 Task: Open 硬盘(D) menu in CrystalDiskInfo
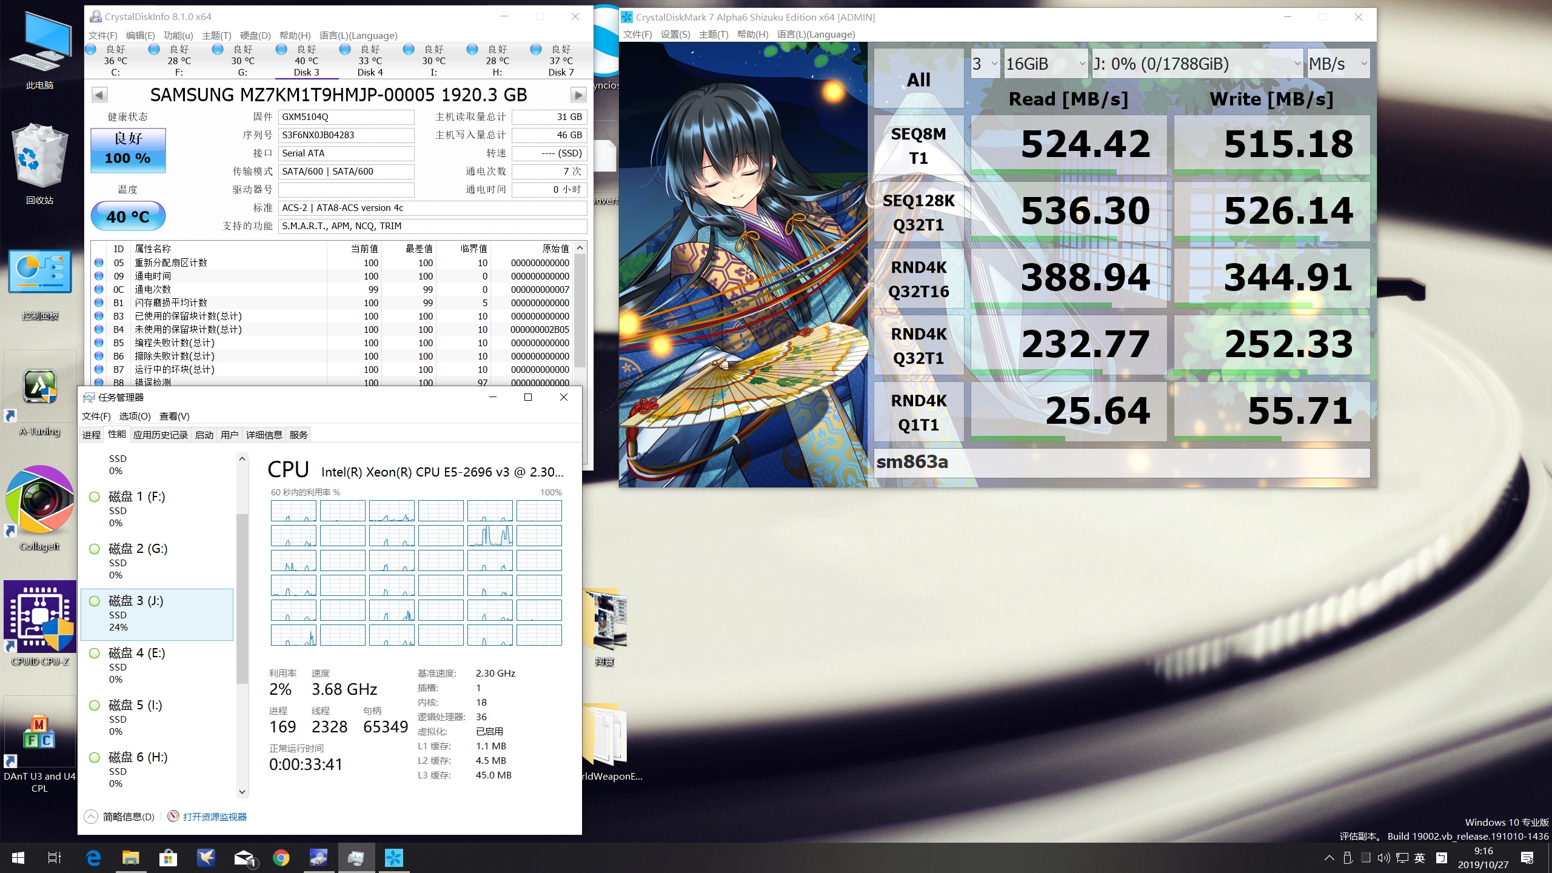255,35
